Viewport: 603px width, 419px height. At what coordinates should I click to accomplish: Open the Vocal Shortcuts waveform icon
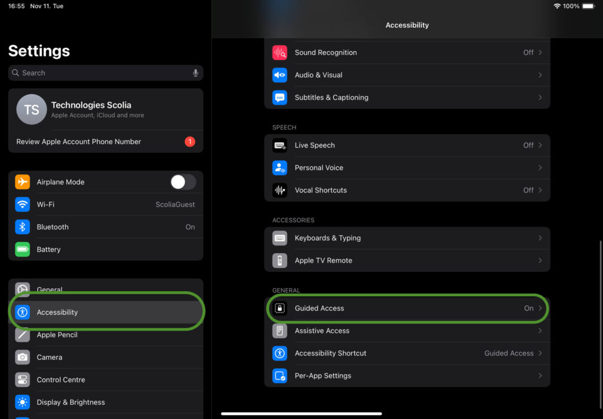(280, 190)
